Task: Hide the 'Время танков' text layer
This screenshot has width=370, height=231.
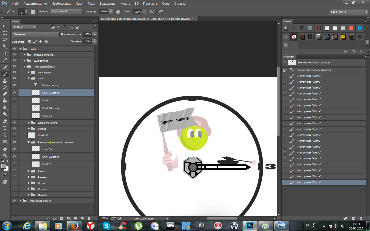Action: pos(14,85)
